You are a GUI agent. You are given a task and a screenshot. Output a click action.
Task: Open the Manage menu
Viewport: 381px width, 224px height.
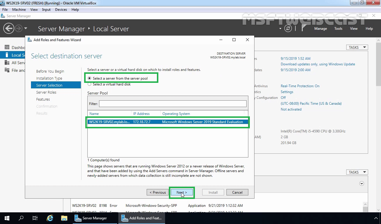(321, 29)
